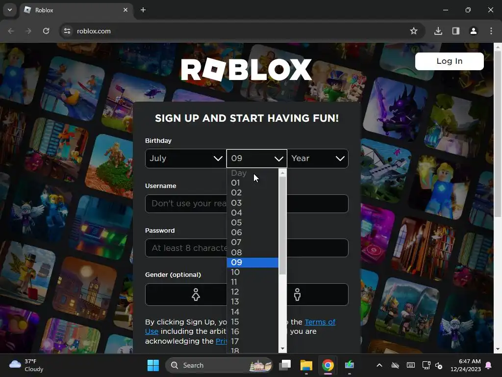Open the network display tray icon
Viewport: 502px width, 377px height.
(x=426, y=365)
